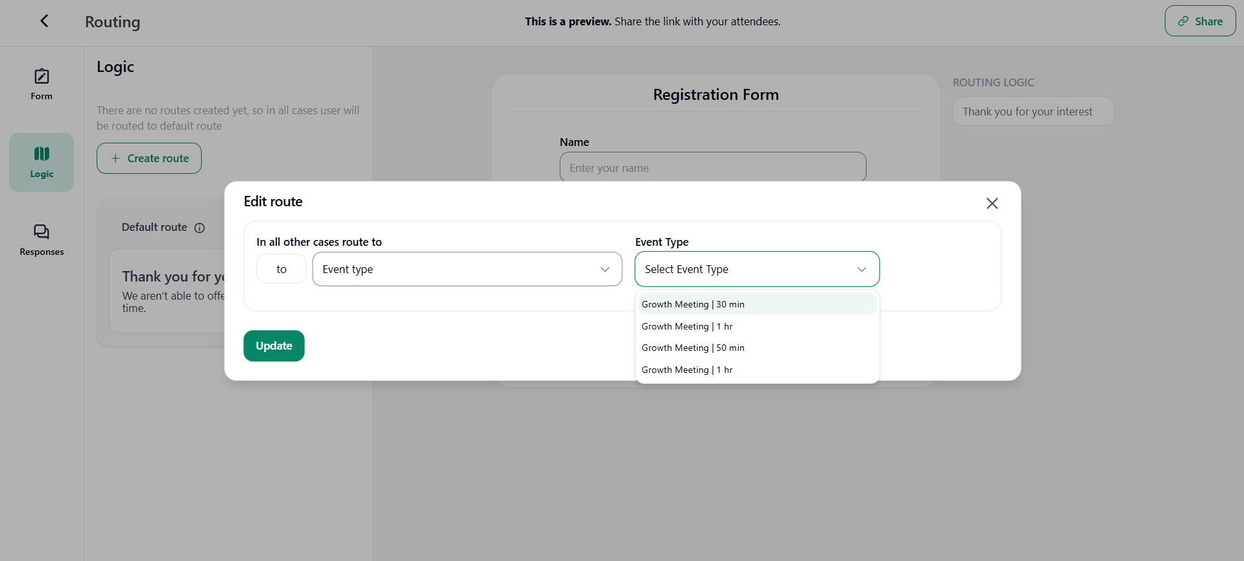Image resolution: width=1244 pixels, height=561 pixels.
Task: Expand the Event type route dropdown
Action: (x=466, y=269)
